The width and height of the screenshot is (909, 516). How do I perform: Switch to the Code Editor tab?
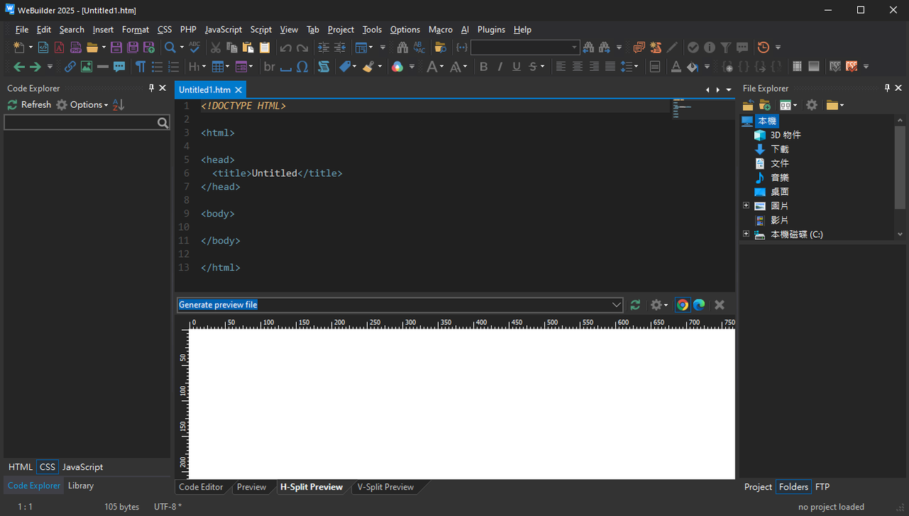tap(201, 487)
